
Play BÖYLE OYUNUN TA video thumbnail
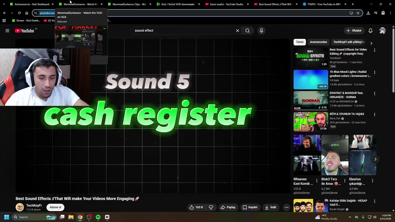(311, 121)
